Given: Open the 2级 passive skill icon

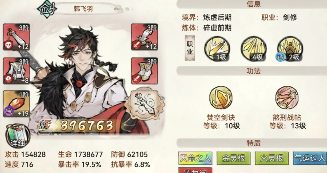Looking at the screenshot, I should point(290,49).
